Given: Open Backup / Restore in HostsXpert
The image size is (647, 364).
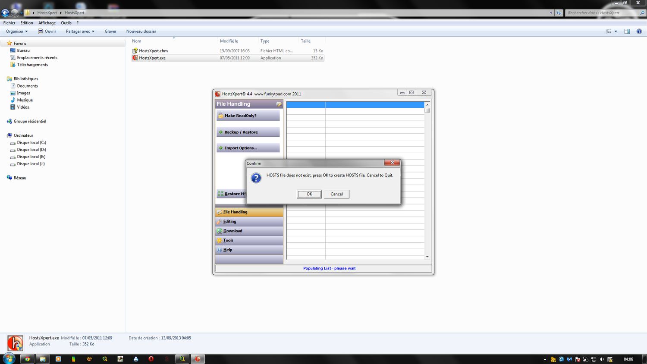Looking at the screenshot, I should click(248, 132).
